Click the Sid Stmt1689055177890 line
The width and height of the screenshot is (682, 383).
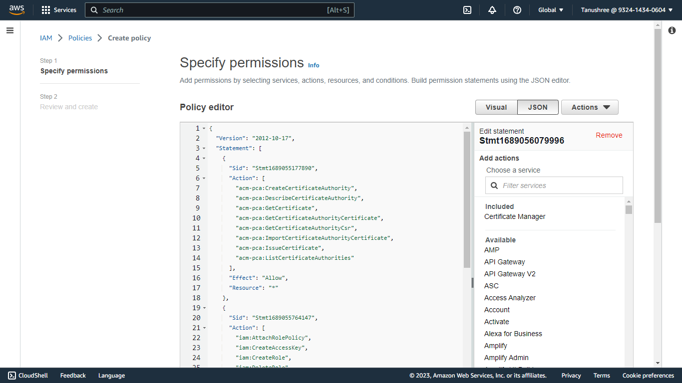point(273,168)
